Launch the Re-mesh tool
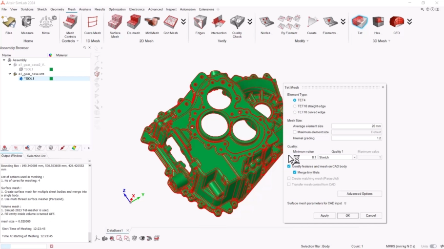 tap(134, 25)
